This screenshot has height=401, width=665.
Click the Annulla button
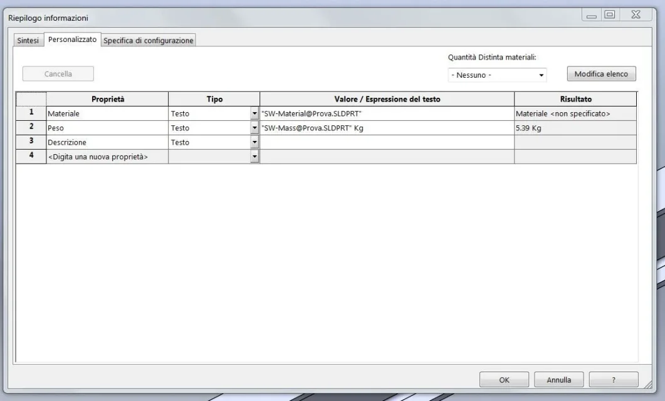[559, 380]
